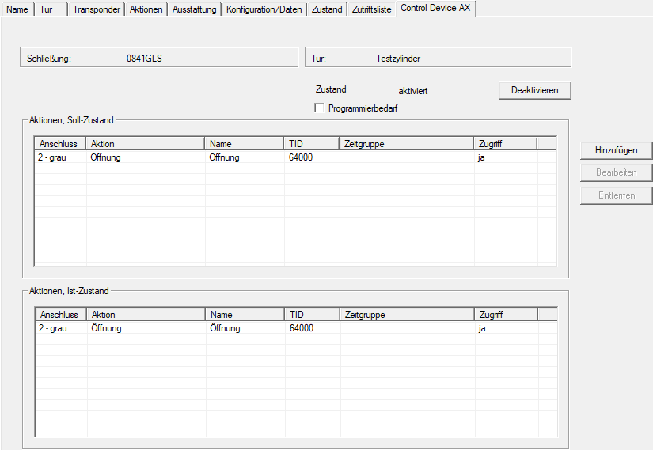
Task: Select the Transponder tab
Action: [97, 9]
